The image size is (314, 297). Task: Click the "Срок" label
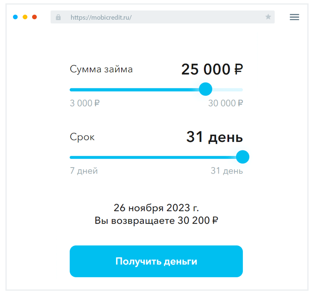[82, 137]
